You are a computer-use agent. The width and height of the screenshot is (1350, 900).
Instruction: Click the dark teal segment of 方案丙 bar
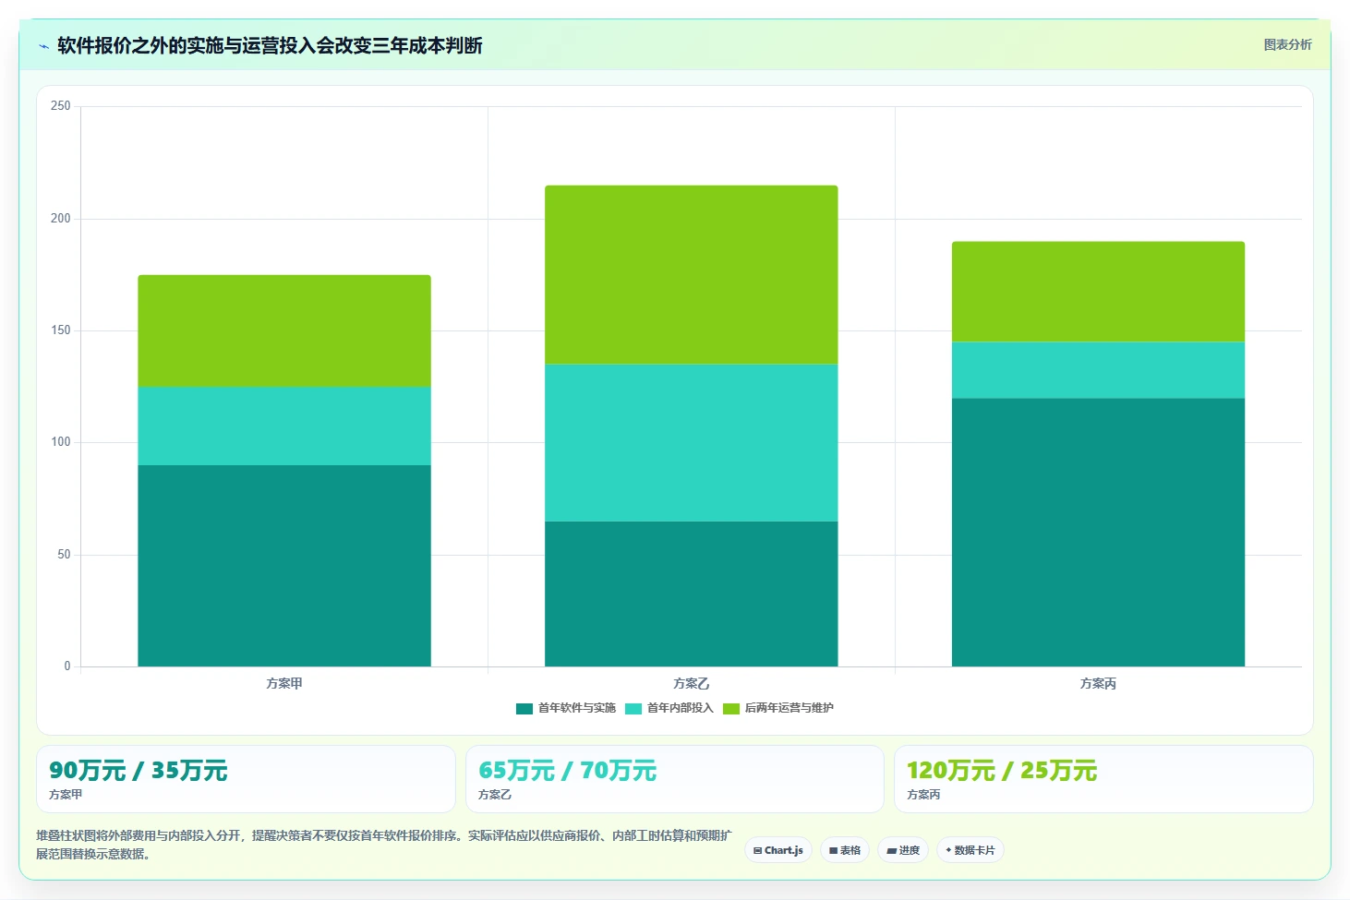[1098, 533]
